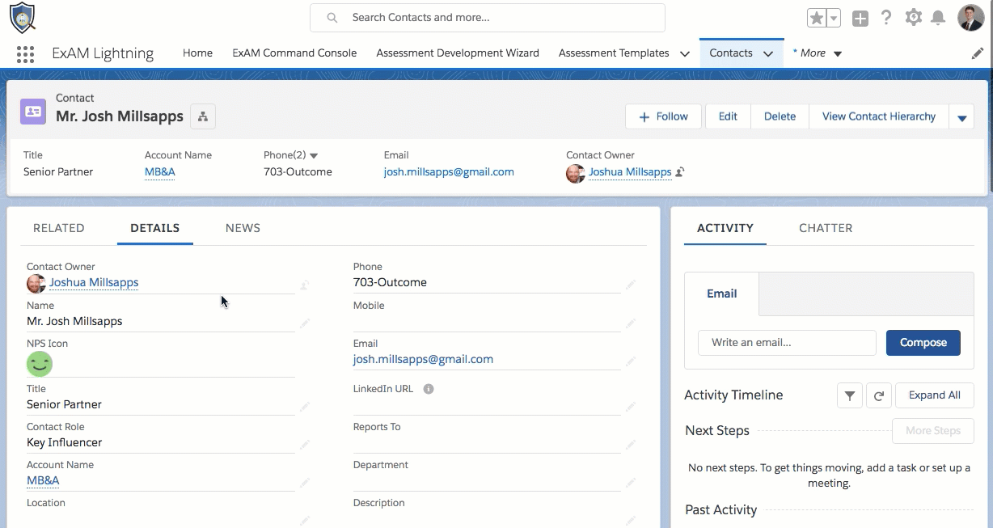Click the purple Contact record icon
This screenshot has width=993, height=528.
click(x=33, y=112)
